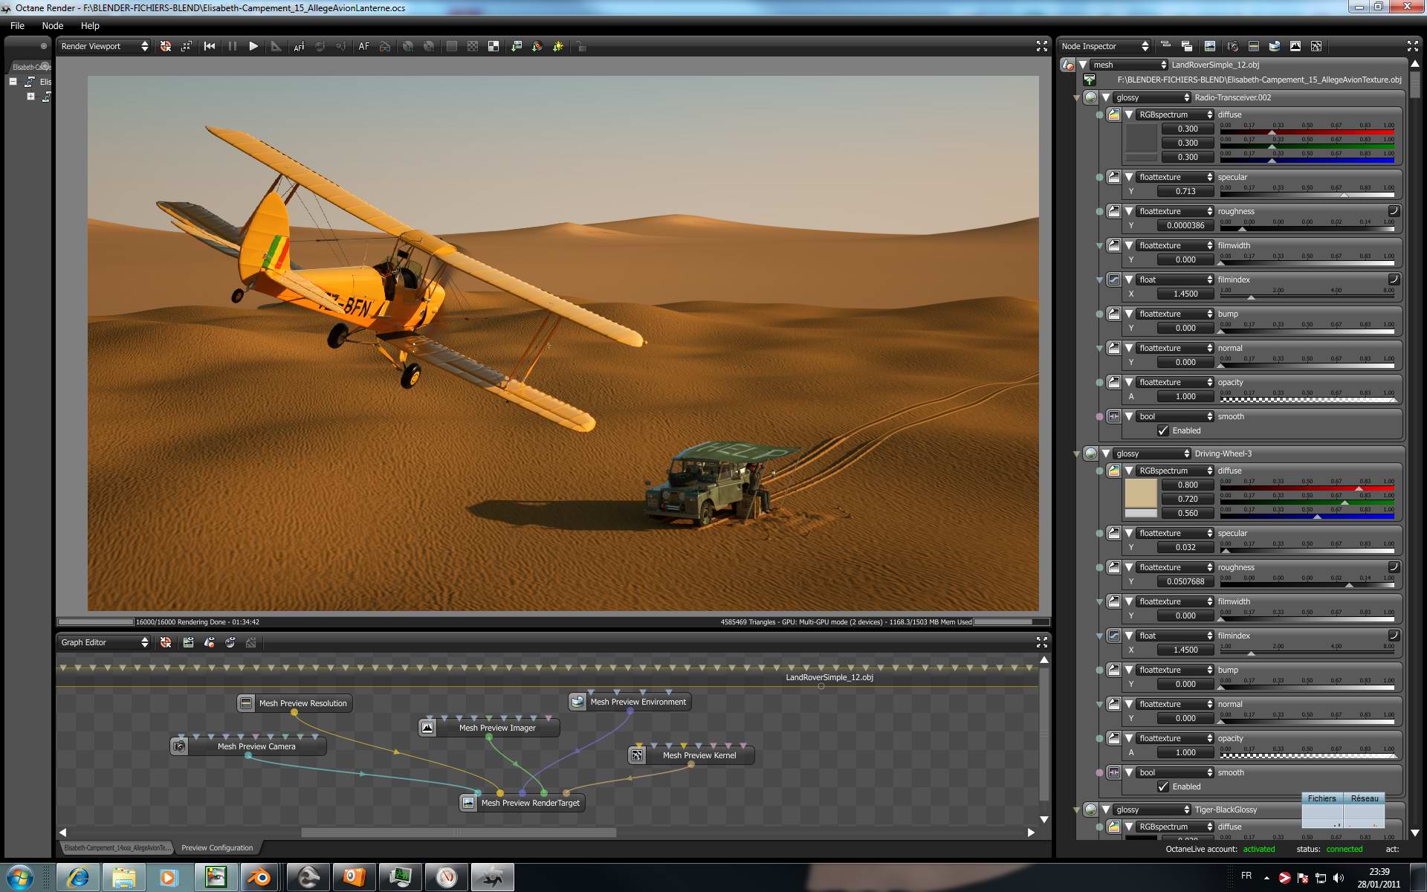Uncheck Enabled smooth for Radio-Transceiver.002

point(1163,430)
